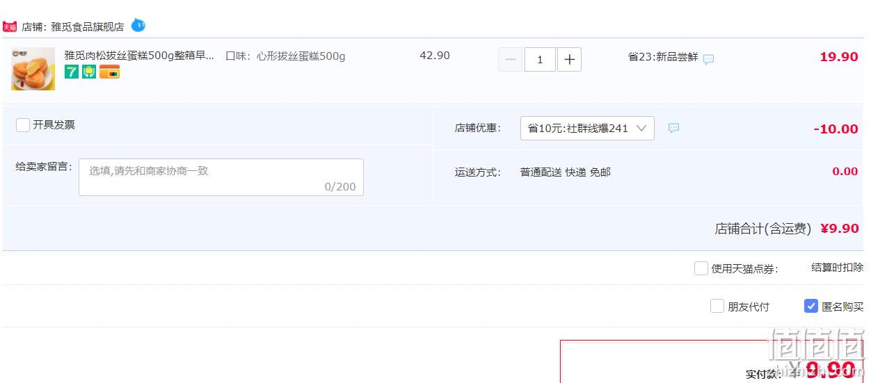Image resolution: width=871 pixels, height=383 pixels.
Task: Click the green shield guarantee badge
Action: [89, 72]
